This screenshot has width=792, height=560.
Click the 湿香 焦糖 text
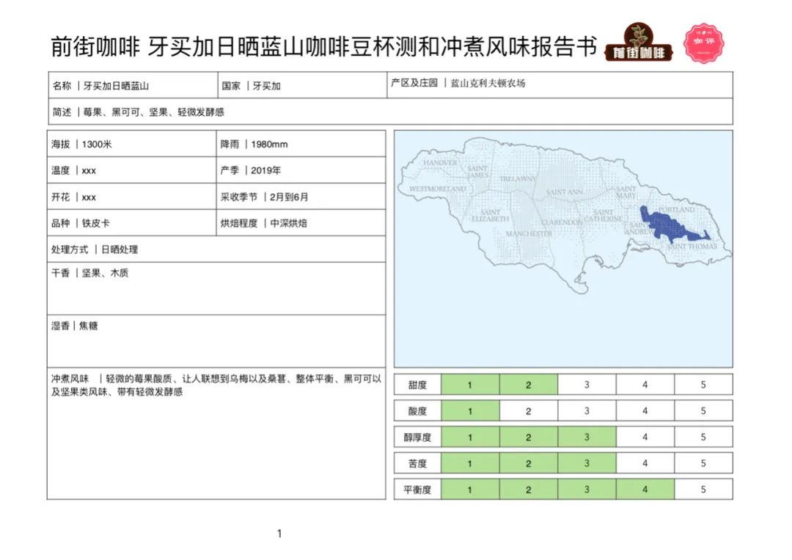tap(75, 326)
